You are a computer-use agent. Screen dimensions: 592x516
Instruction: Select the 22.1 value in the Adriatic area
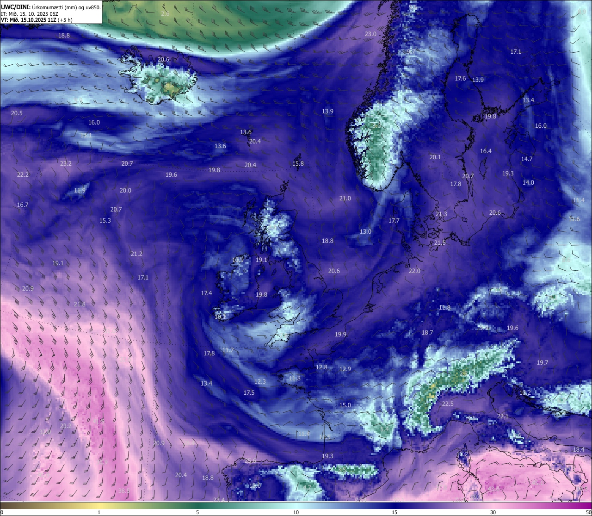503,417
